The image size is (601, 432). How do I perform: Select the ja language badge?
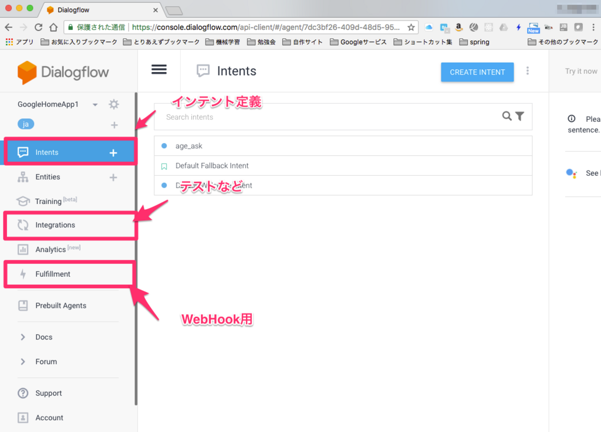coord(26,124)
